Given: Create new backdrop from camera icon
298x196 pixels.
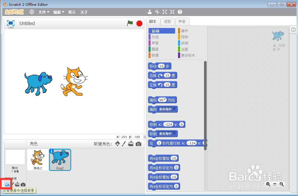Looking at the screenshot, I should click(x=23, y=184).
